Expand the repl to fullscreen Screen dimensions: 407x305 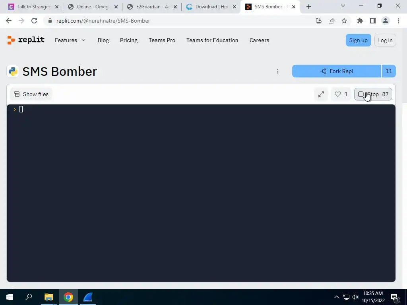click(321, 94)
